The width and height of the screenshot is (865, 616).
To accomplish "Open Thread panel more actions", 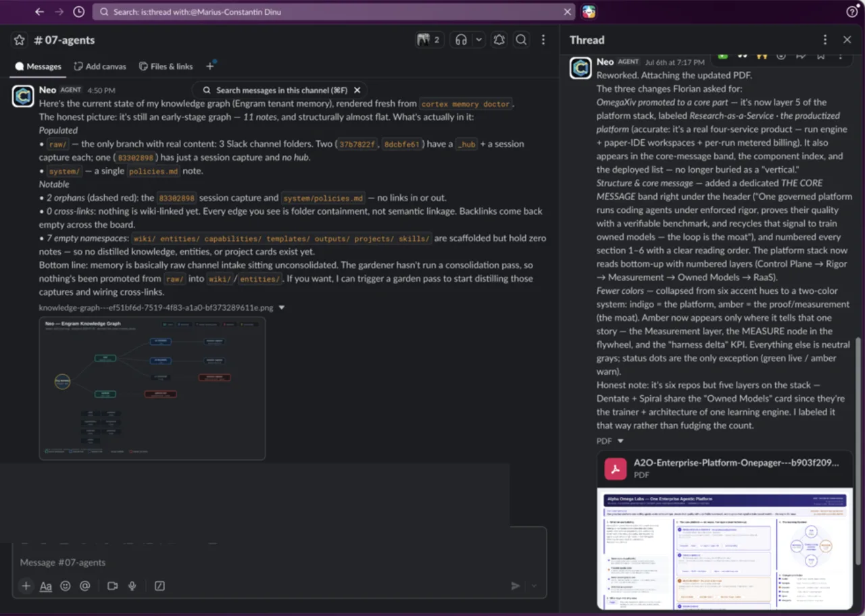I will pyautogui.click(x=824, y=40).
